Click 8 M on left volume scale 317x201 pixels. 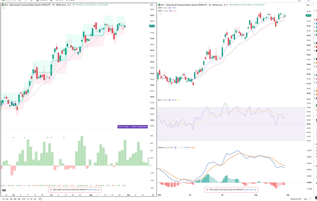pyautogui.click(x=152, y=136)
